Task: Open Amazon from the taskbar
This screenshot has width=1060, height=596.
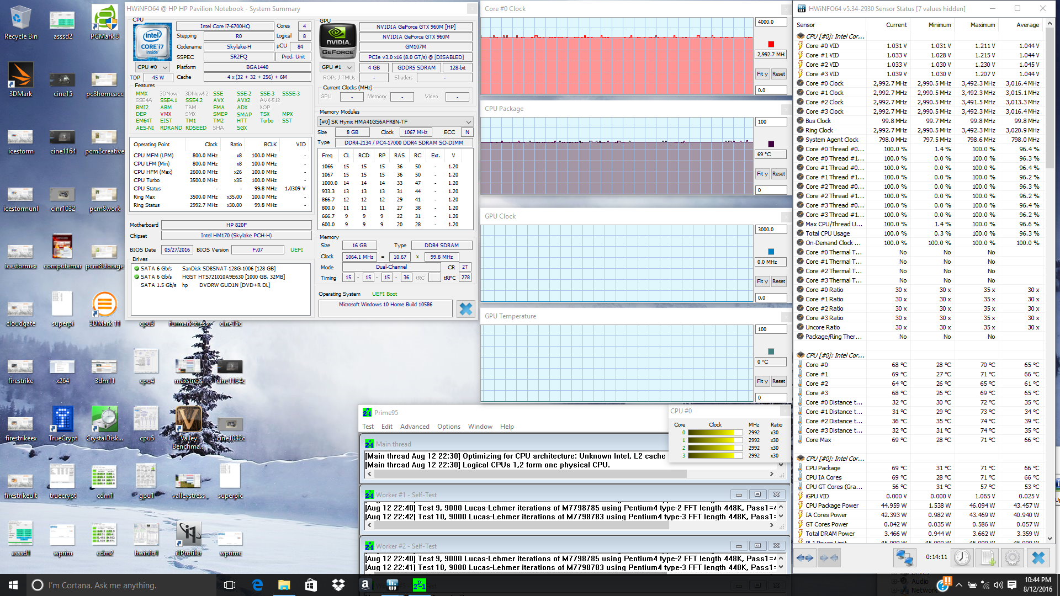Action: pos(365,585)
